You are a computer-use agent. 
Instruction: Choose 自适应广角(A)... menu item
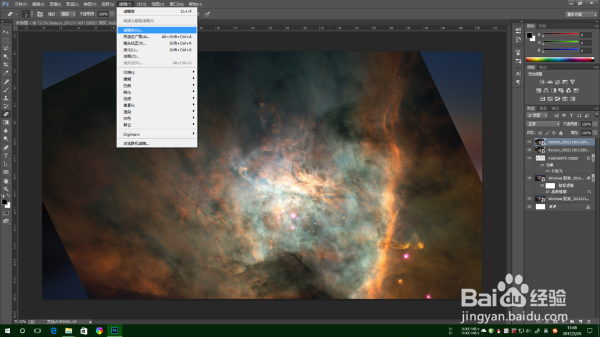(157, 37)
